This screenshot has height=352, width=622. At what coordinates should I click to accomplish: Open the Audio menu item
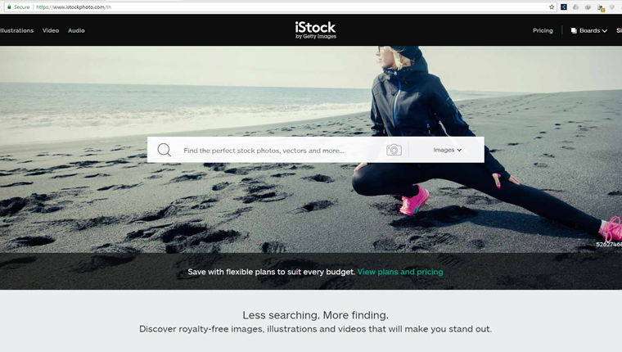coord(76,30)
